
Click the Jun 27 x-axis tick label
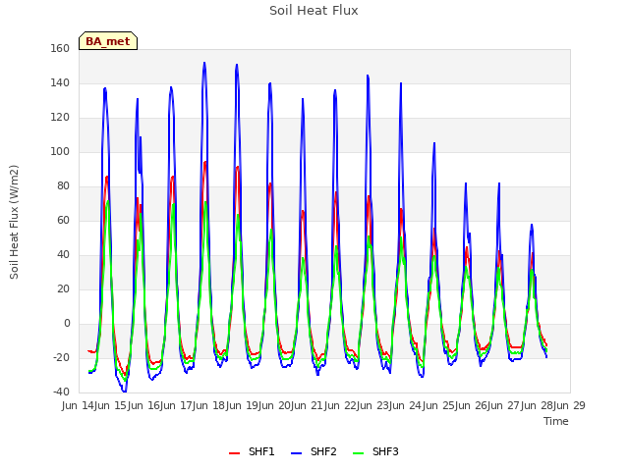[x=505, y=405]
